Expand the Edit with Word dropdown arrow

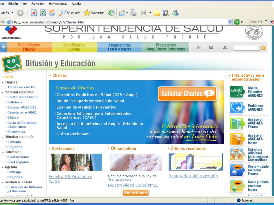(x=150, y=13)
